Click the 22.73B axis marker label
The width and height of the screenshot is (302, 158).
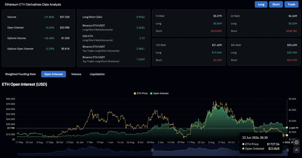pyautogui.click(x=11, y=128)
